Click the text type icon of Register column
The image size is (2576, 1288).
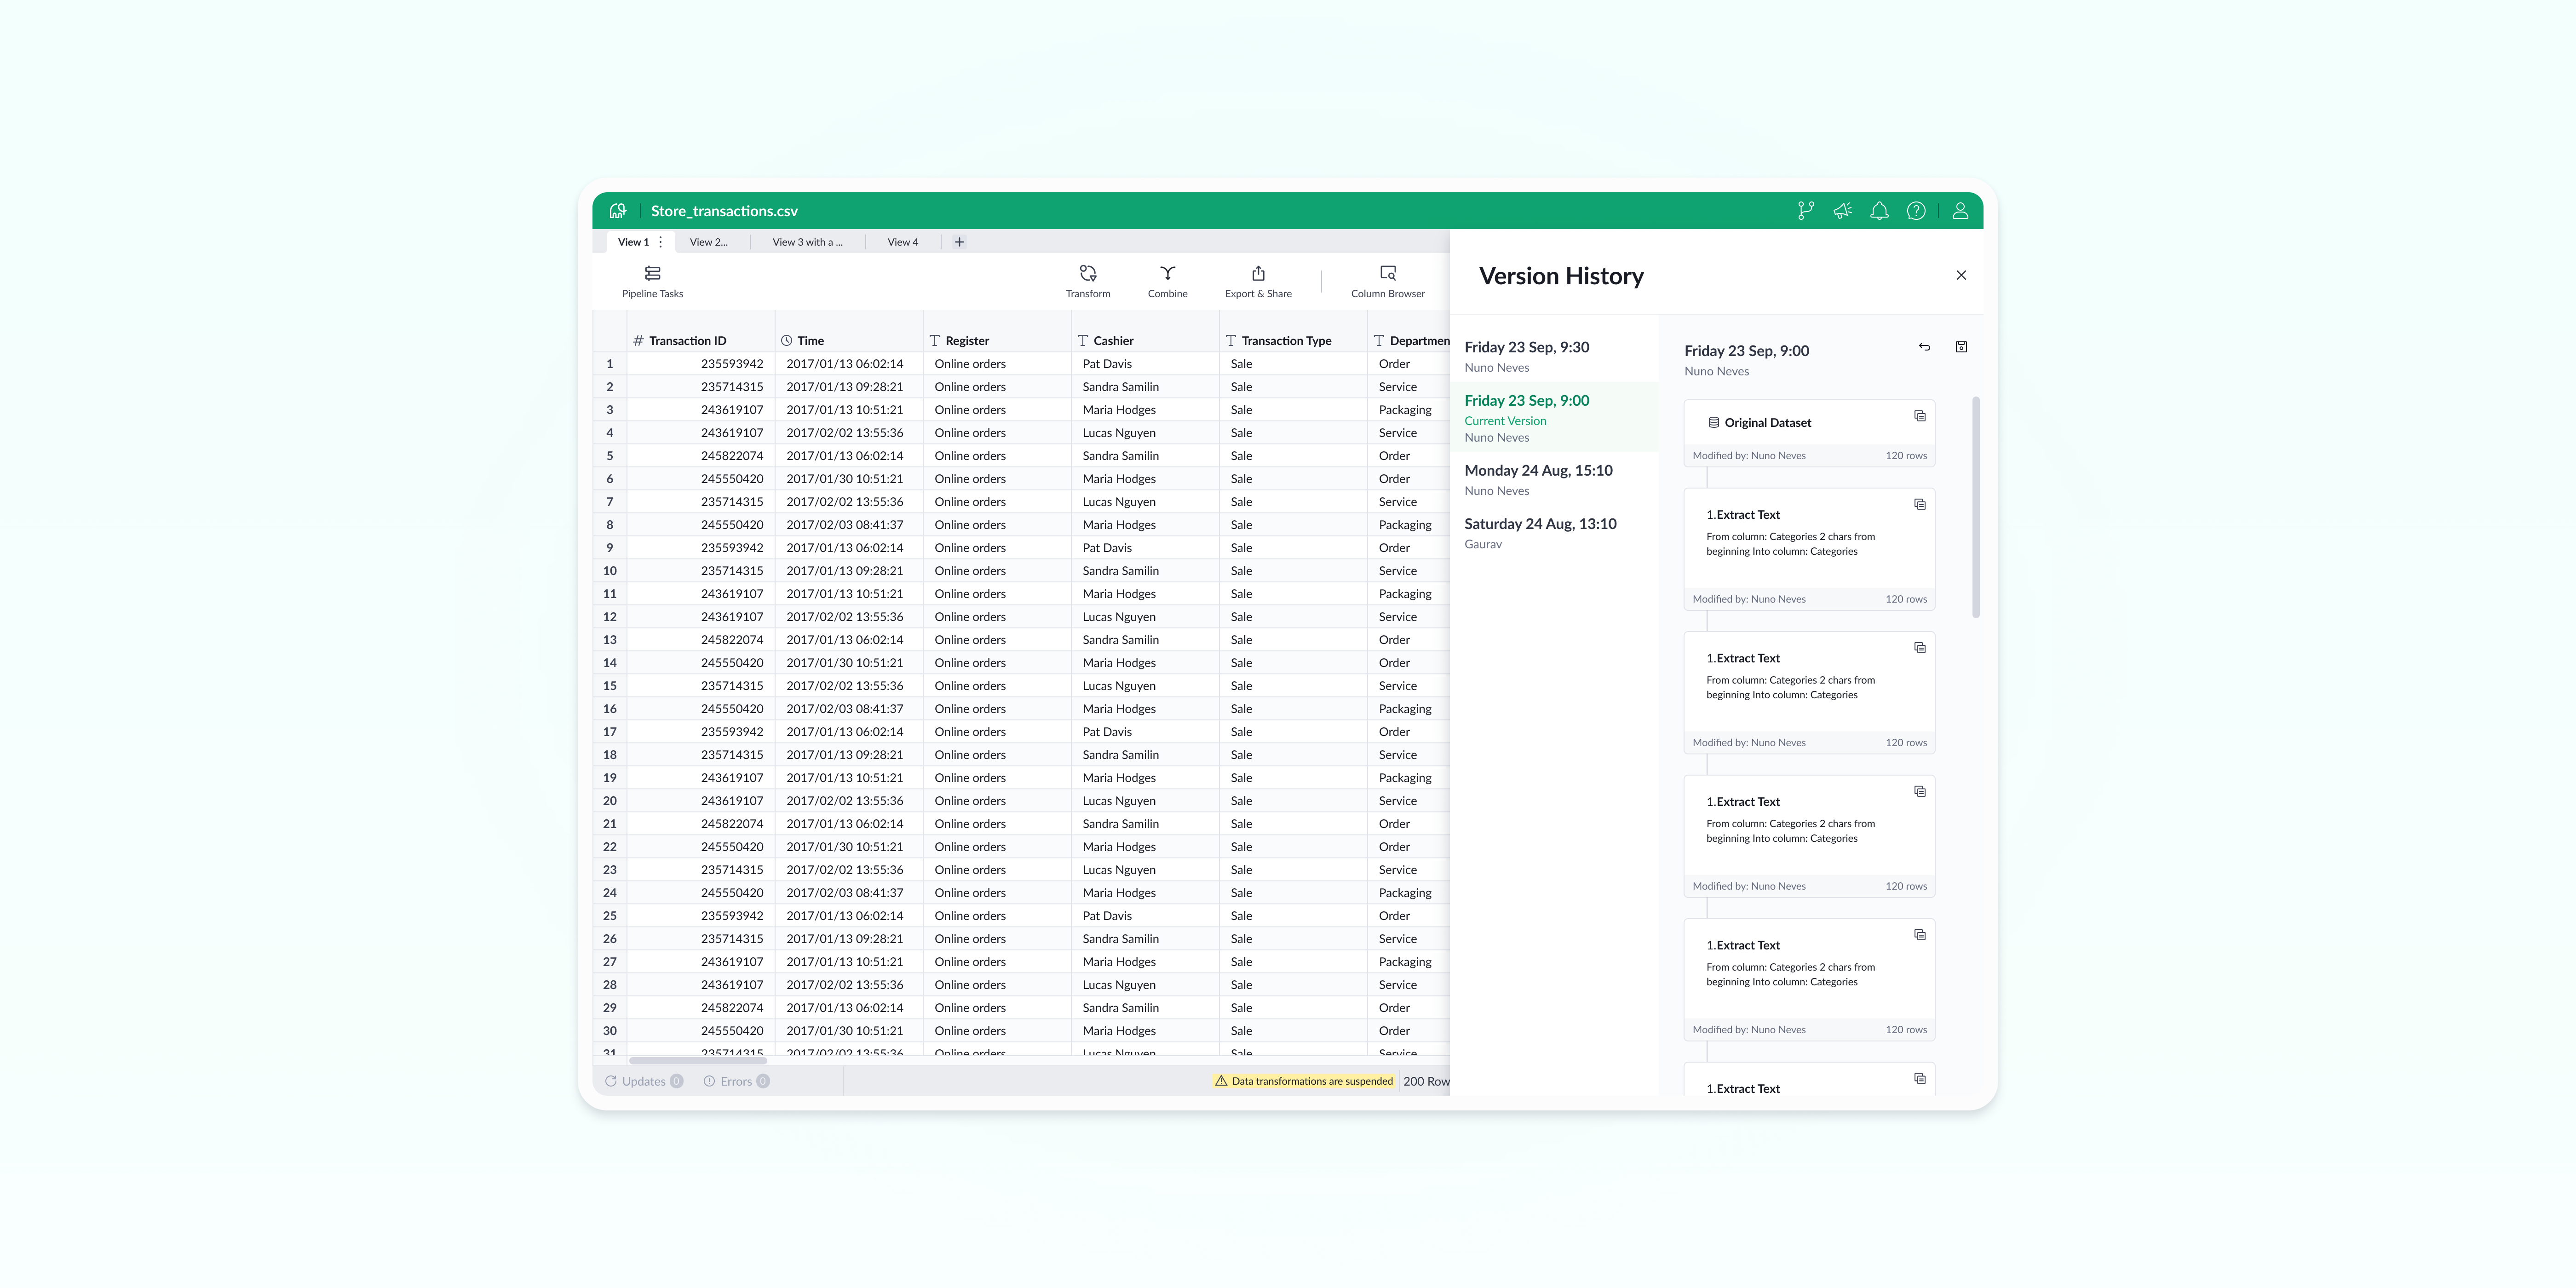click(935, 341)
